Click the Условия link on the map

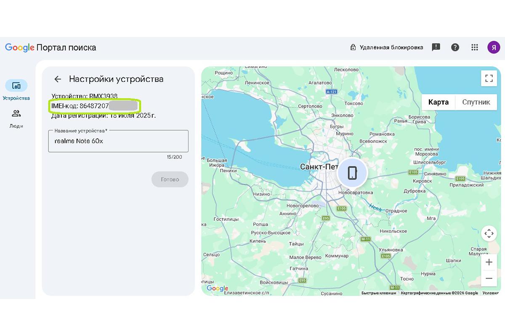point(490,293)
